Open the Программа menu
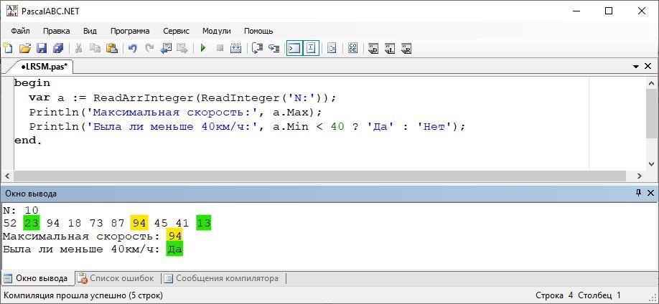 [x=130, y=31]
